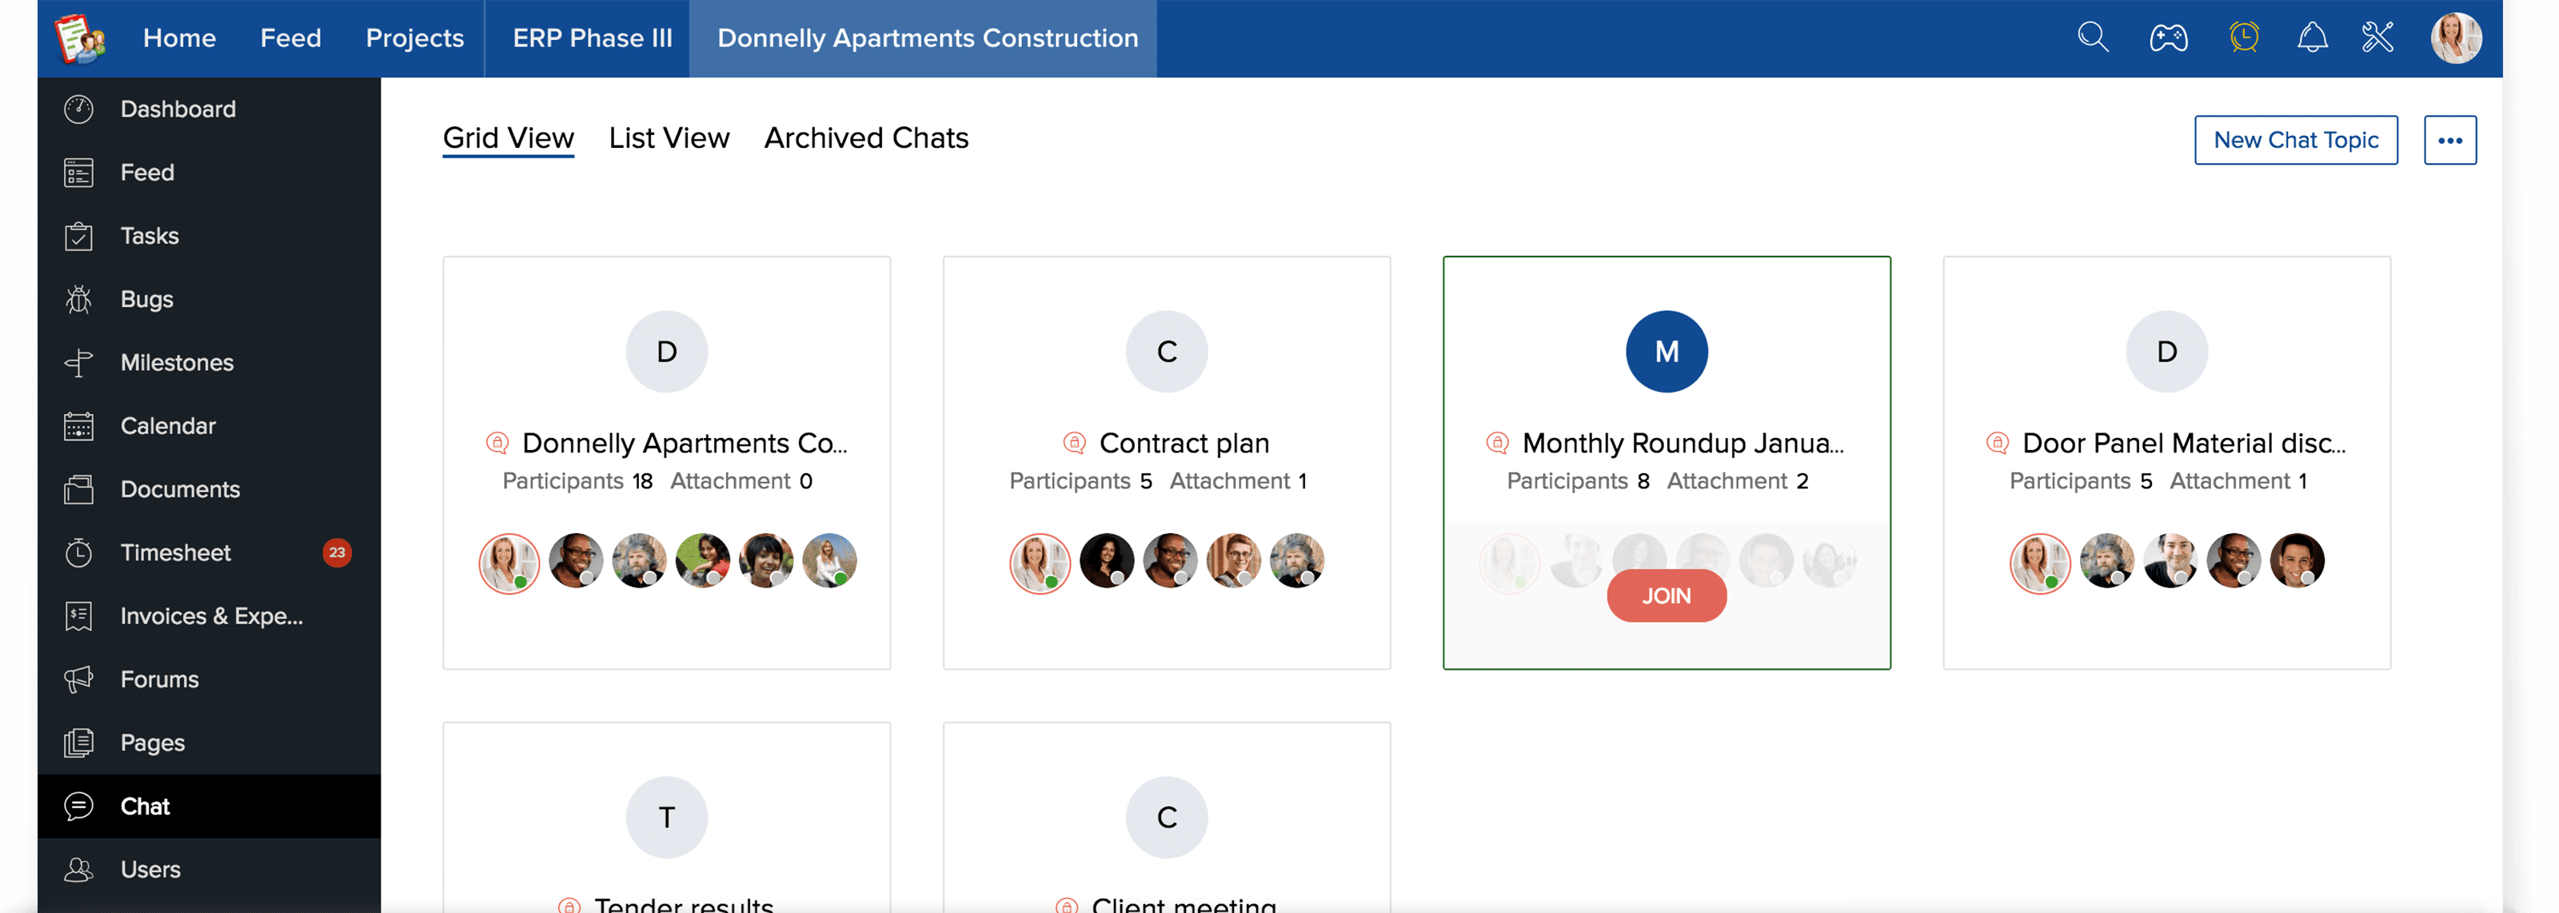This screenshot has width=2559, height=913.
Task: Open the user profile avatar menu
Action: (2455, 38)
